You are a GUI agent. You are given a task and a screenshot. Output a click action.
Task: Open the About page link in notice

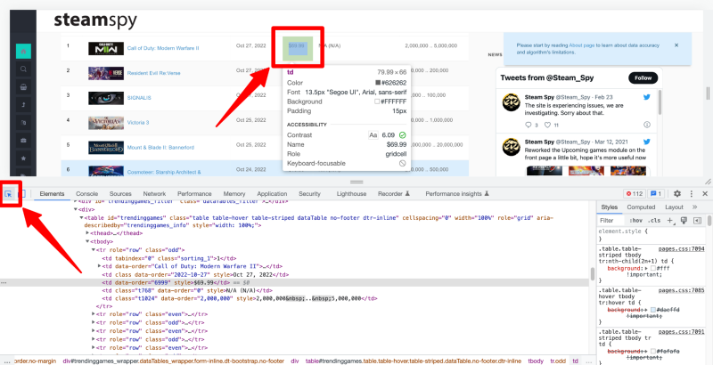(x=582, y=45)
